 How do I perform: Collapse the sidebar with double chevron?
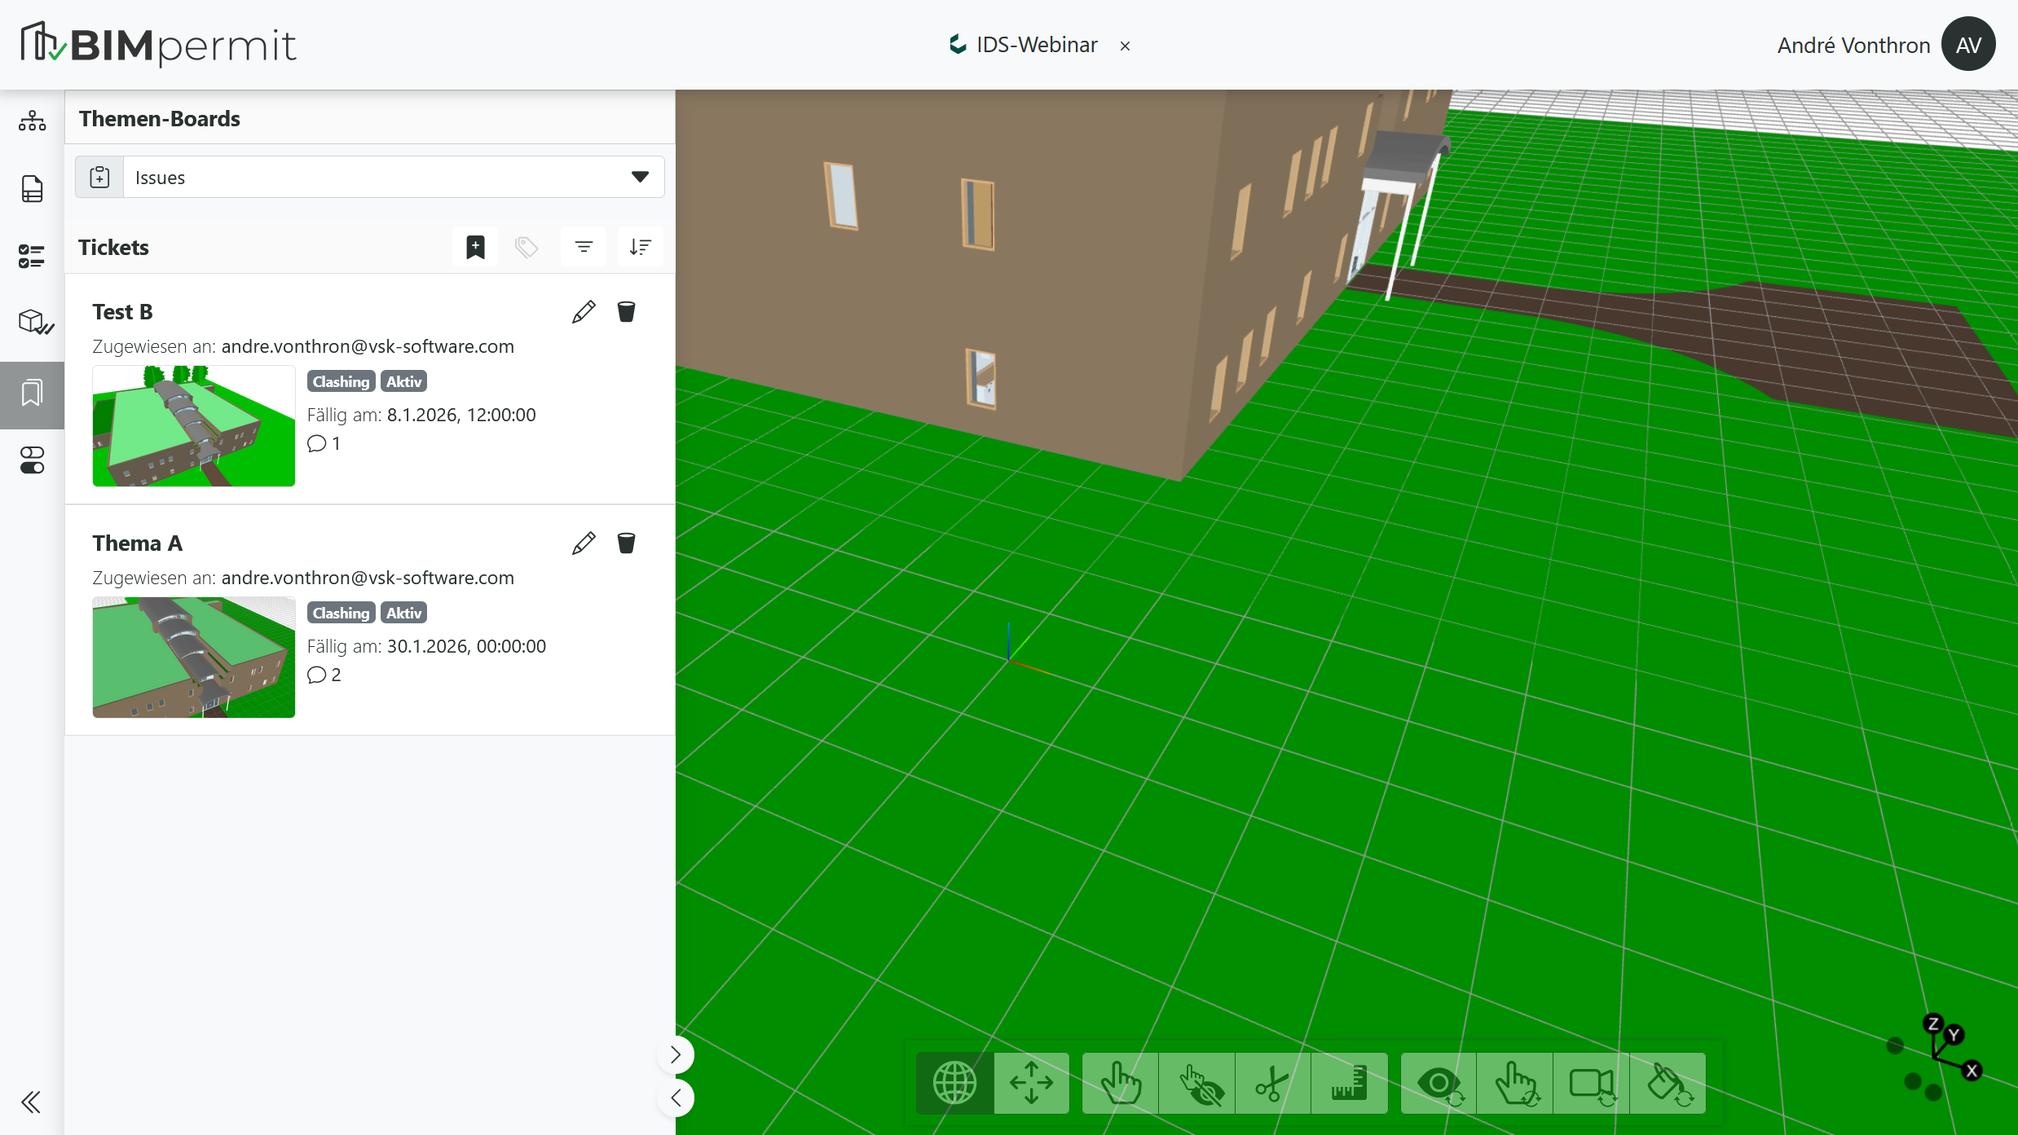pyautogui.click(x=31, y=1102)
